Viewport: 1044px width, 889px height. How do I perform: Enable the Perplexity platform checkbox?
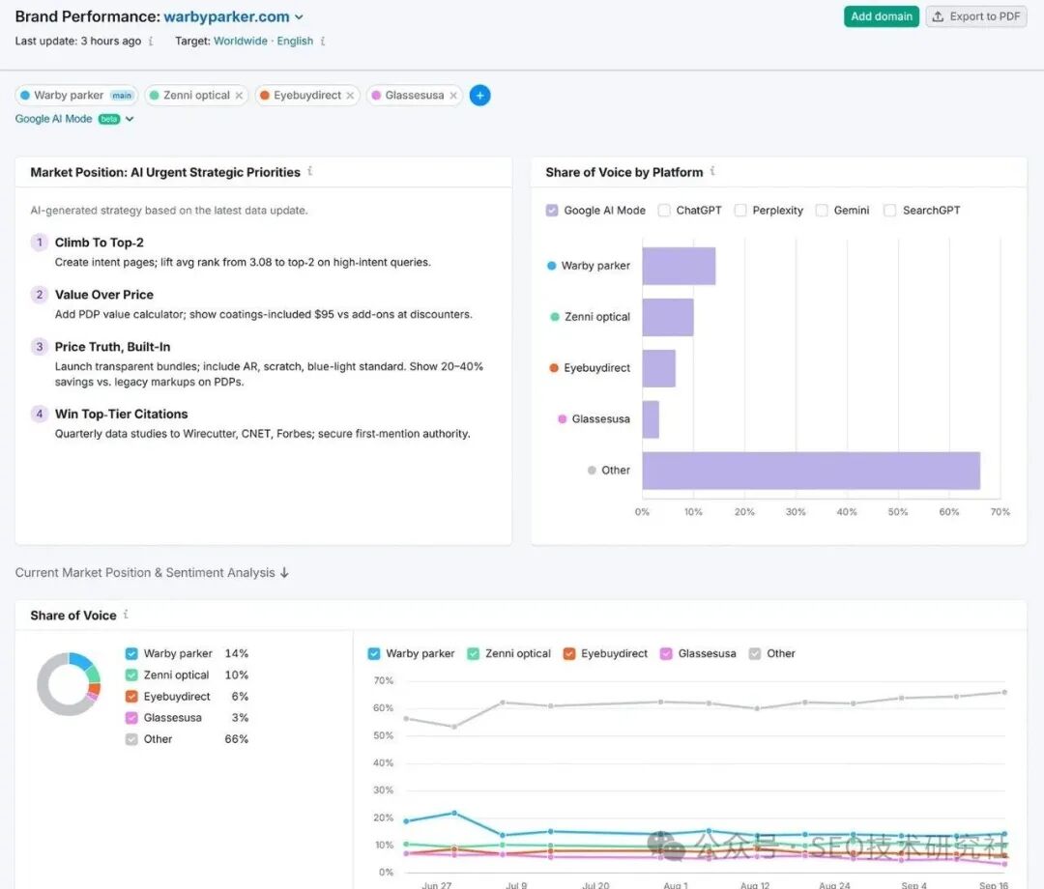[x=740, y=211]
